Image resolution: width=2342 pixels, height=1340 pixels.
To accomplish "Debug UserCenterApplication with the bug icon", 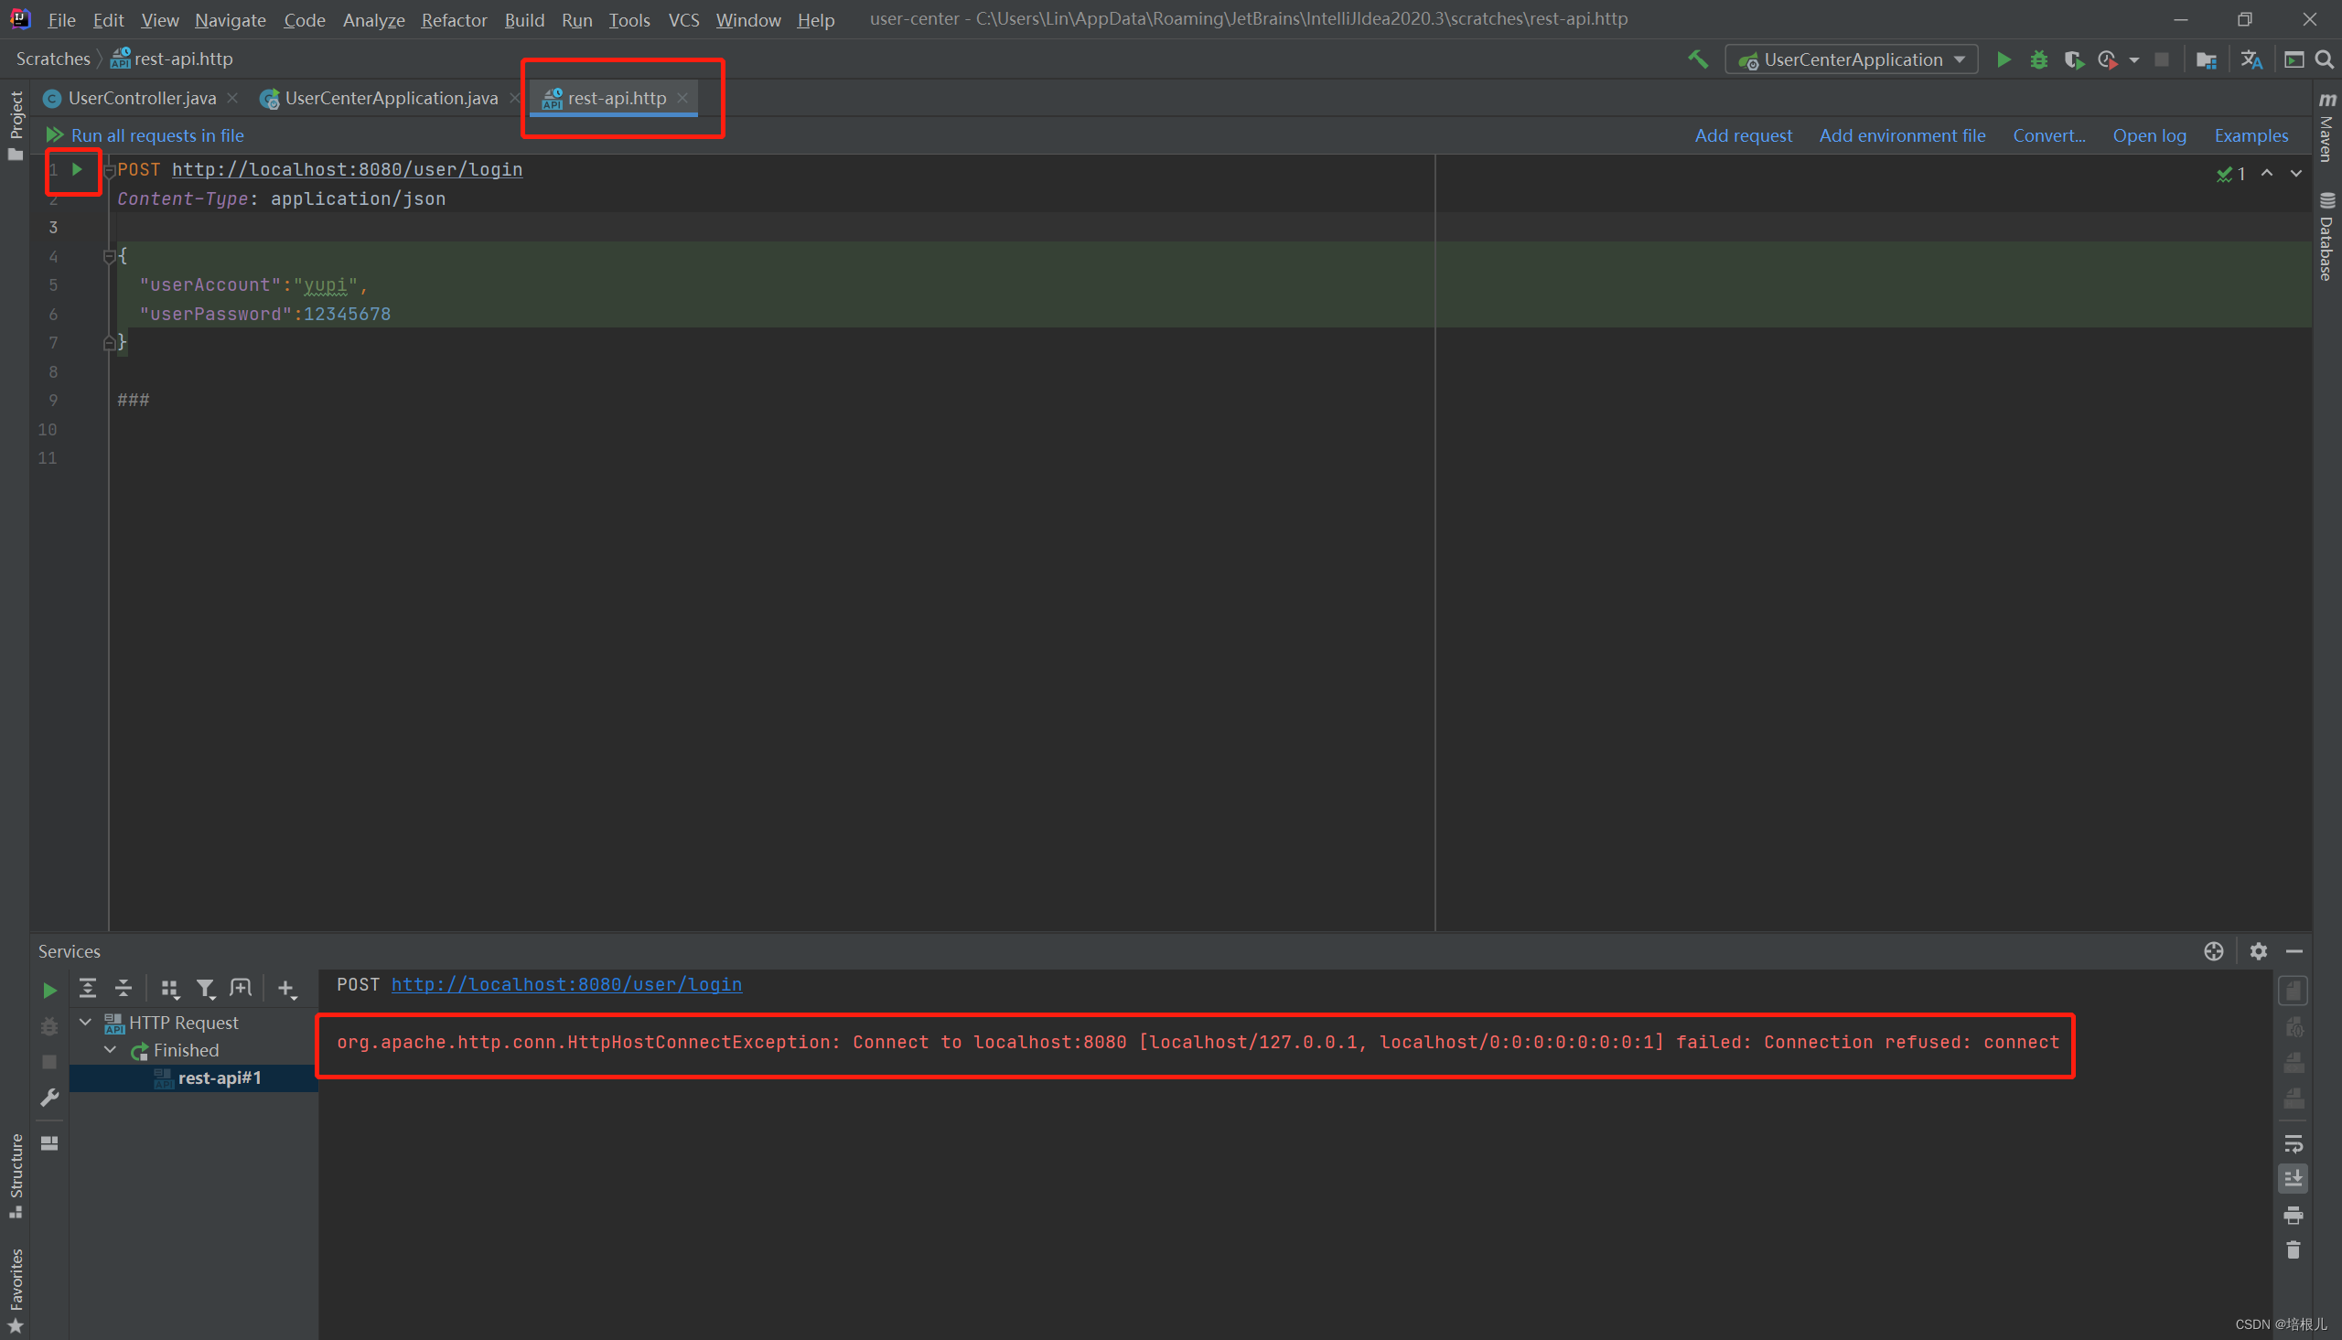I will pyautogui.click(x=2039, y=59).
